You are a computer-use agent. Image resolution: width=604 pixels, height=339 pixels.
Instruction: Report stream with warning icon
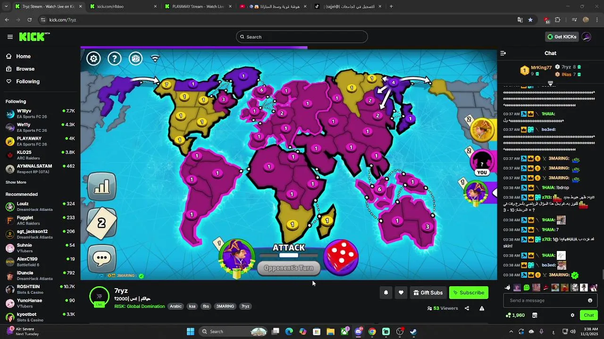click(x=482, y=308)
